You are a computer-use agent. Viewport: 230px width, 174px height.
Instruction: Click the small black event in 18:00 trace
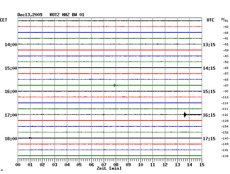(x=30, y=138)
